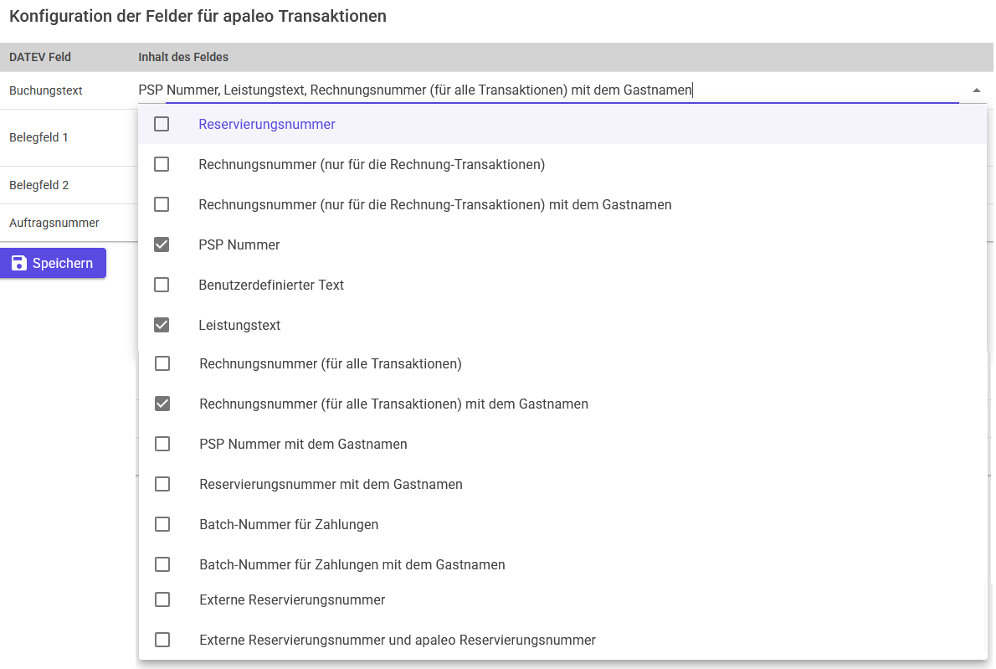Click the Auftragsnummer row label
The height and width of the screenshot is (669, 996).
[54, 223]
